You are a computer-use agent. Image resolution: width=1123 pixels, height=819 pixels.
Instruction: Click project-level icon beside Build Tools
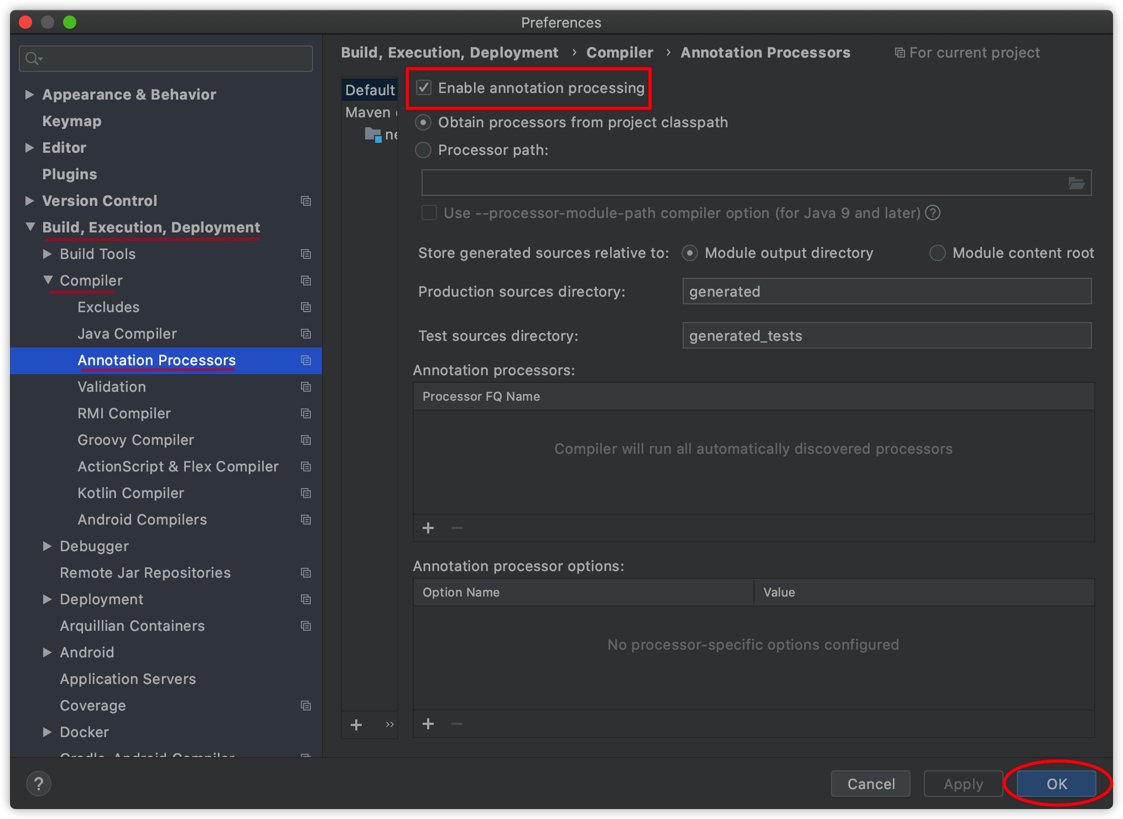pyautogui.click(x=306, y=254)
